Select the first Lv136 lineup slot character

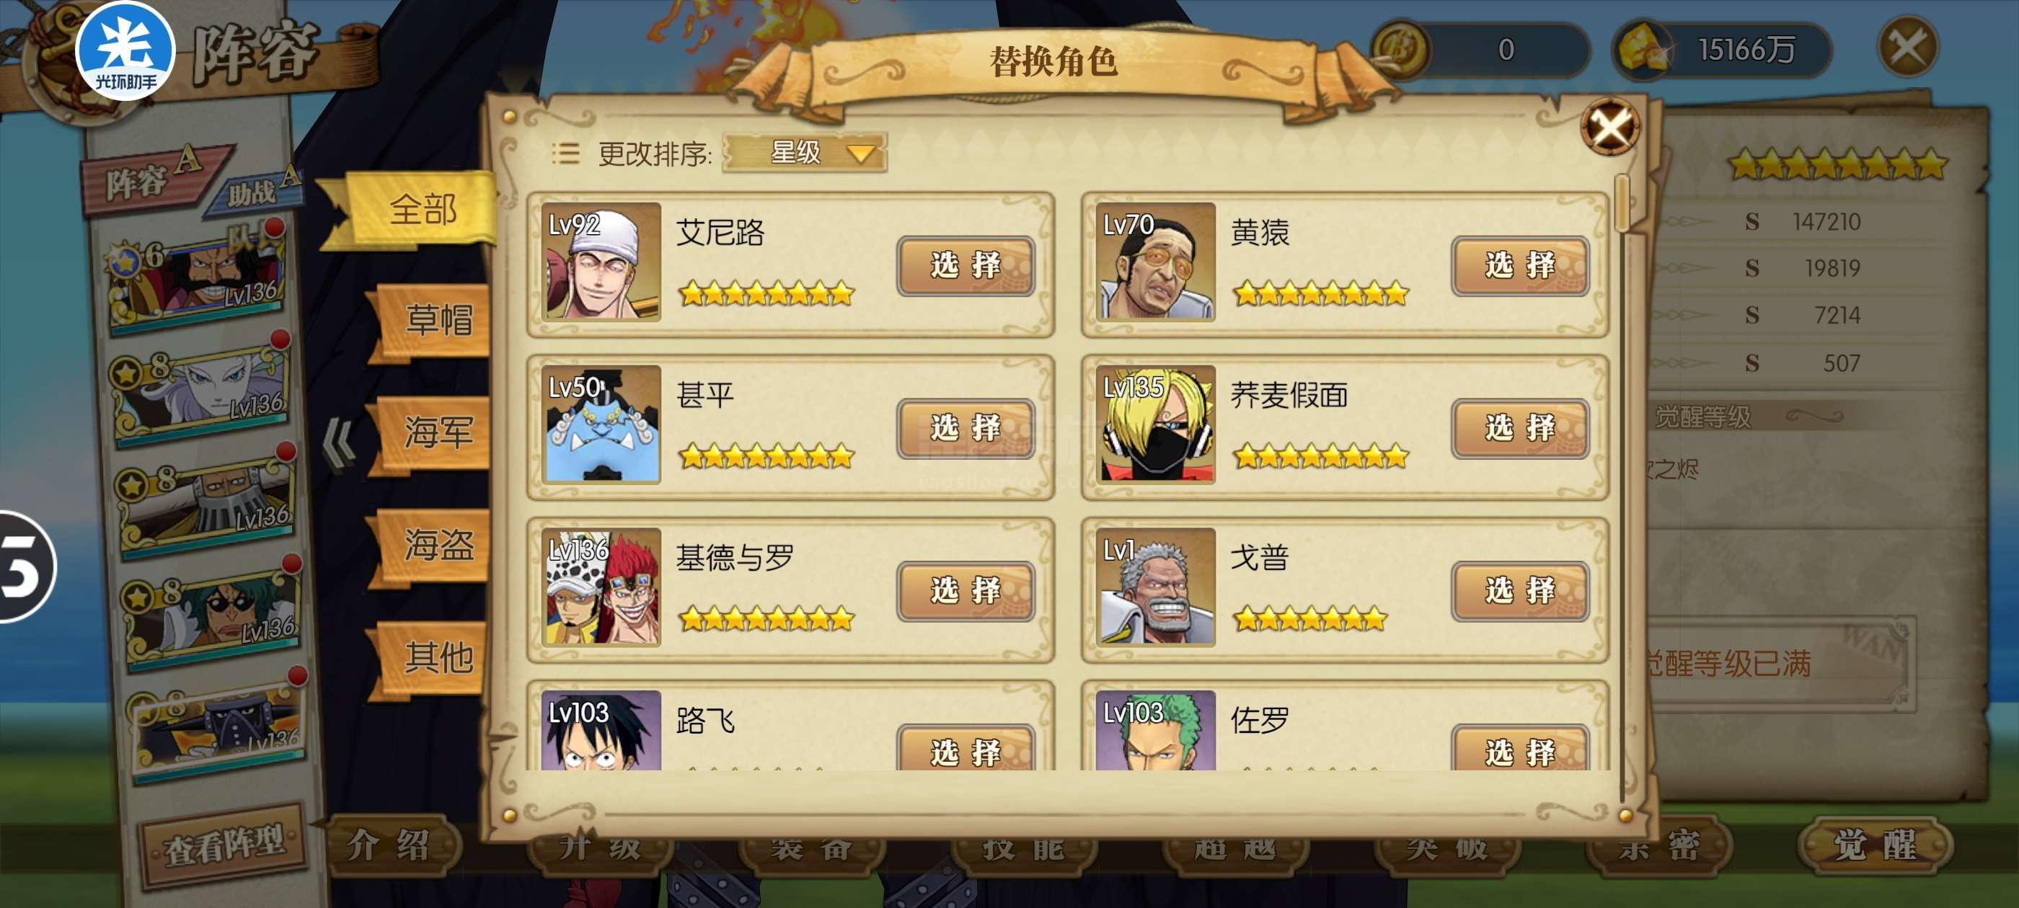click(198, 277)
